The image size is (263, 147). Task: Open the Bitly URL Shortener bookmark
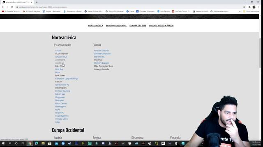pos(115,11)
